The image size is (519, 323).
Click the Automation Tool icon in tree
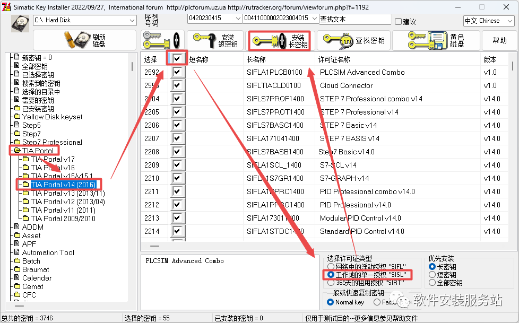[x=17, y=252]
